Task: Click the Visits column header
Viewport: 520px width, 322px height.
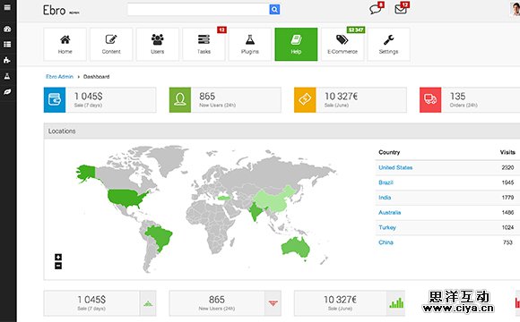Action: pos(507,152)
